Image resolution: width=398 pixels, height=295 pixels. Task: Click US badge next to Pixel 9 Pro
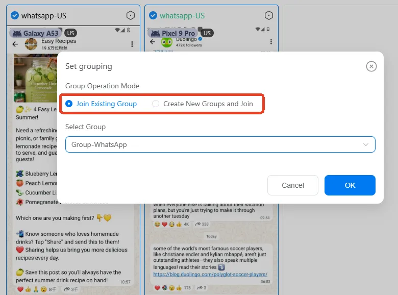click(x=207, y=33)
